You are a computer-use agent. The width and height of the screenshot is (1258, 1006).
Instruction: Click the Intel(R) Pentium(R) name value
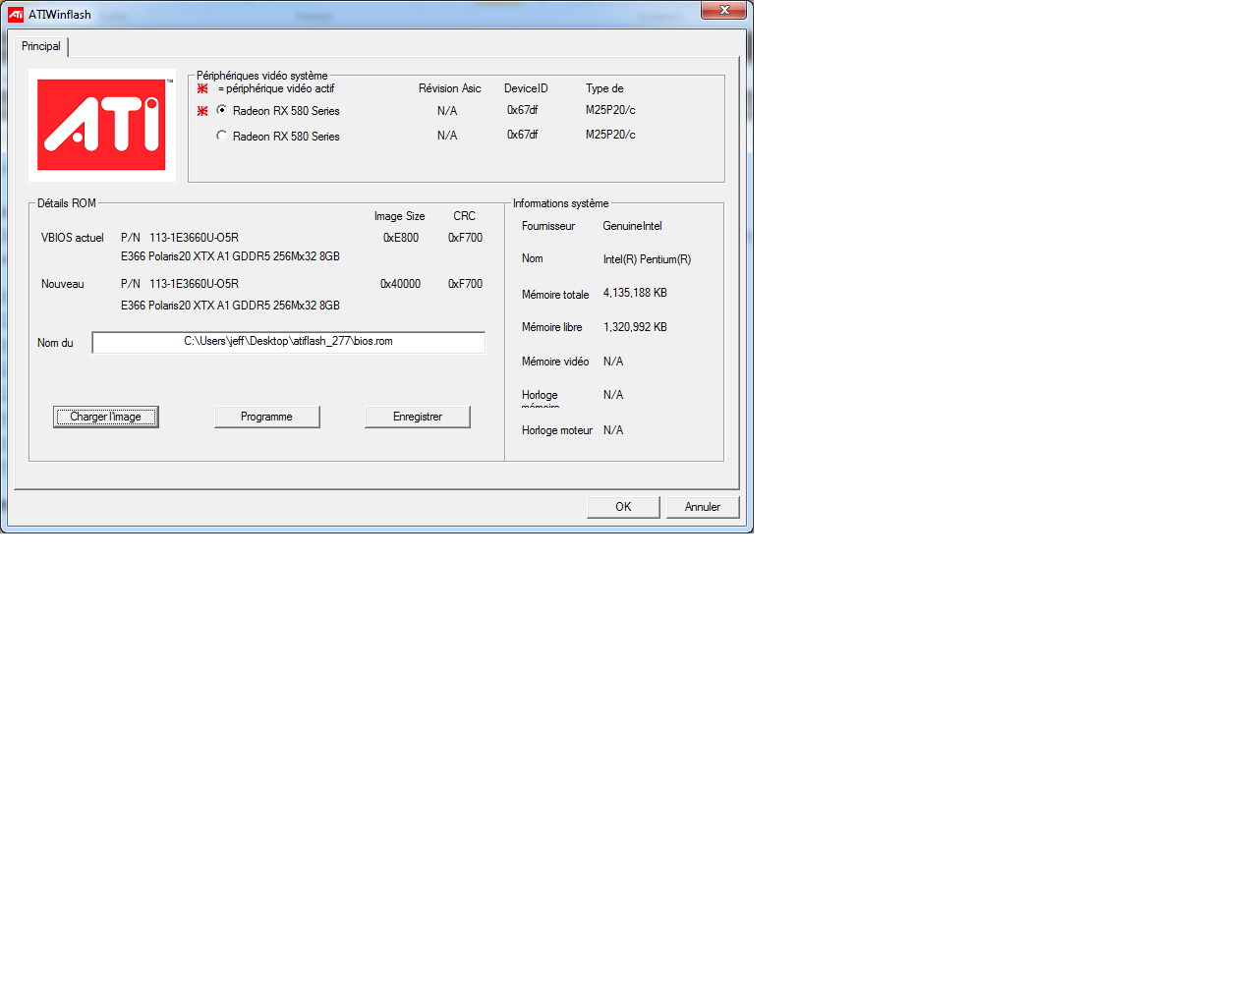(648, 259)
